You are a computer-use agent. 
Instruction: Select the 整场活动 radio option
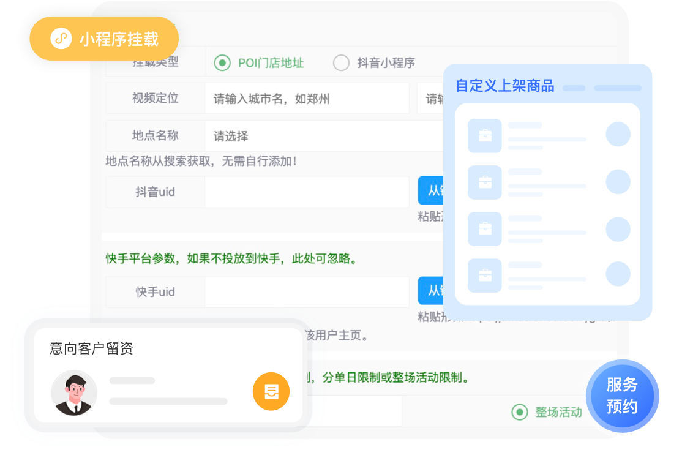pyautogui.click(x=519, y=412)
